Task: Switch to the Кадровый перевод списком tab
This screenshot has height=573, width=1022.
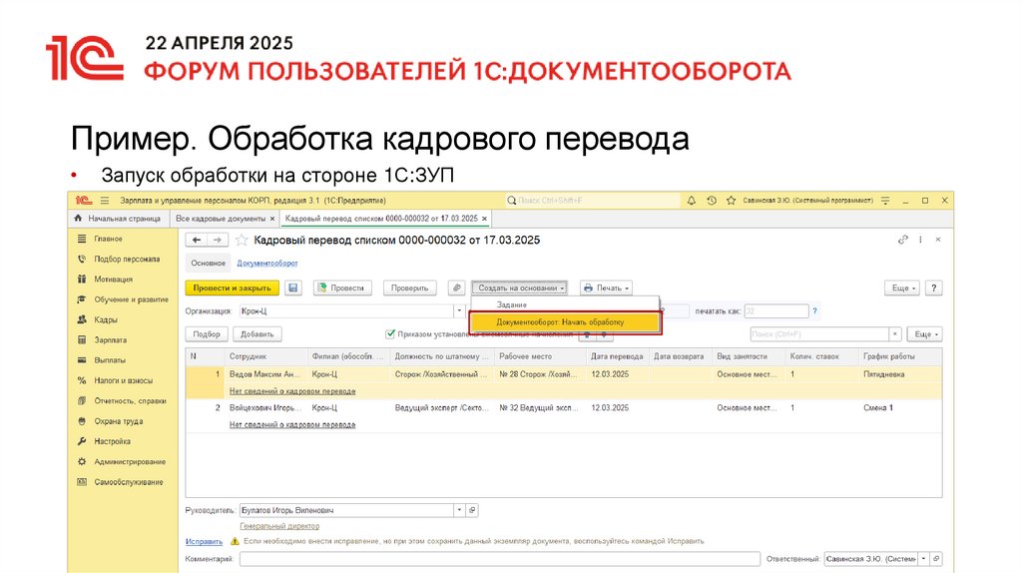Action: coord(381,219)
